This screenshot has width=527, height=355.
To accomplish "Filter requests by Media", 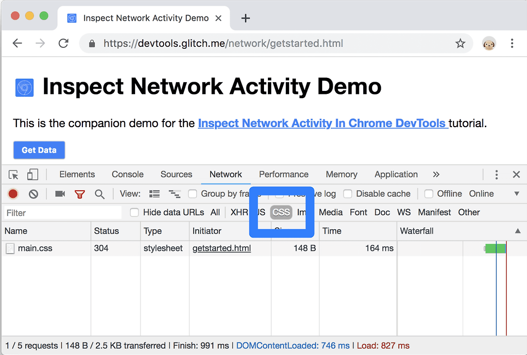I will 331,212.
